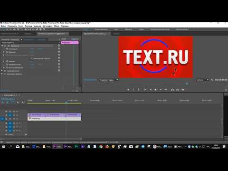The width and height of the screenshot is (228, 171).
Task: Open the zoom level dropdown in Program monitor
Action: click(x=108, y=80)
